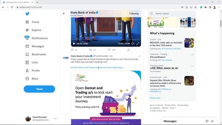The height and width of the screenshot is (125, 222).
Task: Open the Chrome profile avatar
Action: coord(214,7)
